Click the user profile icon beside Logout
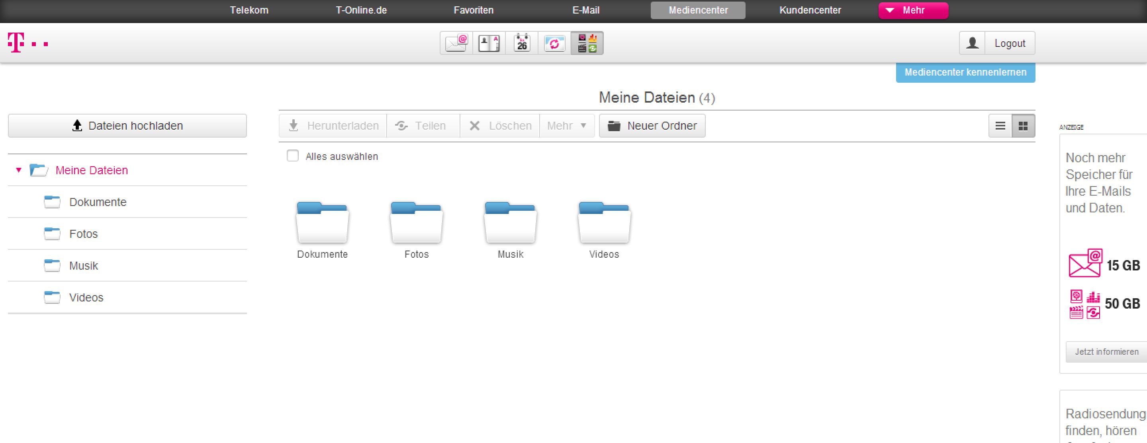The width and height of the screenshot is (1147, 443). pyautogui.click(x=973, y=43)
